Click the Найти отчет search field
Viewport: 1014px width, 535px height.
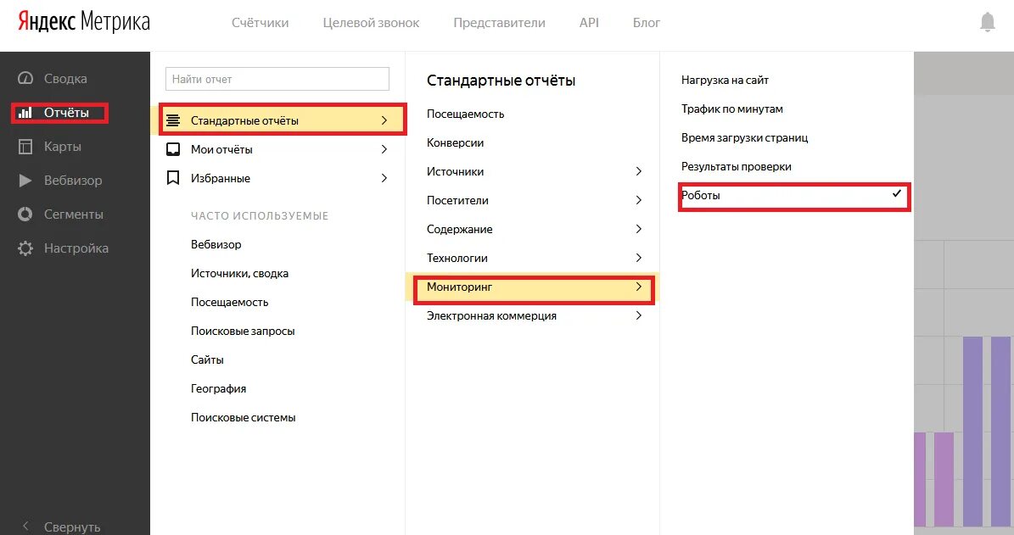pos(277,79)
